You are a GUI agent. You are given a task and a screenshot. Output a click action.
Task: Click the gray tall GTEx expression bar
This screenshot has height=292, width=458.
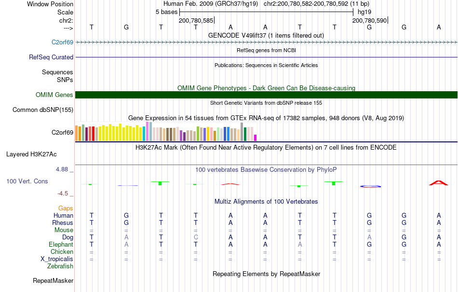(x=242, y=132)
